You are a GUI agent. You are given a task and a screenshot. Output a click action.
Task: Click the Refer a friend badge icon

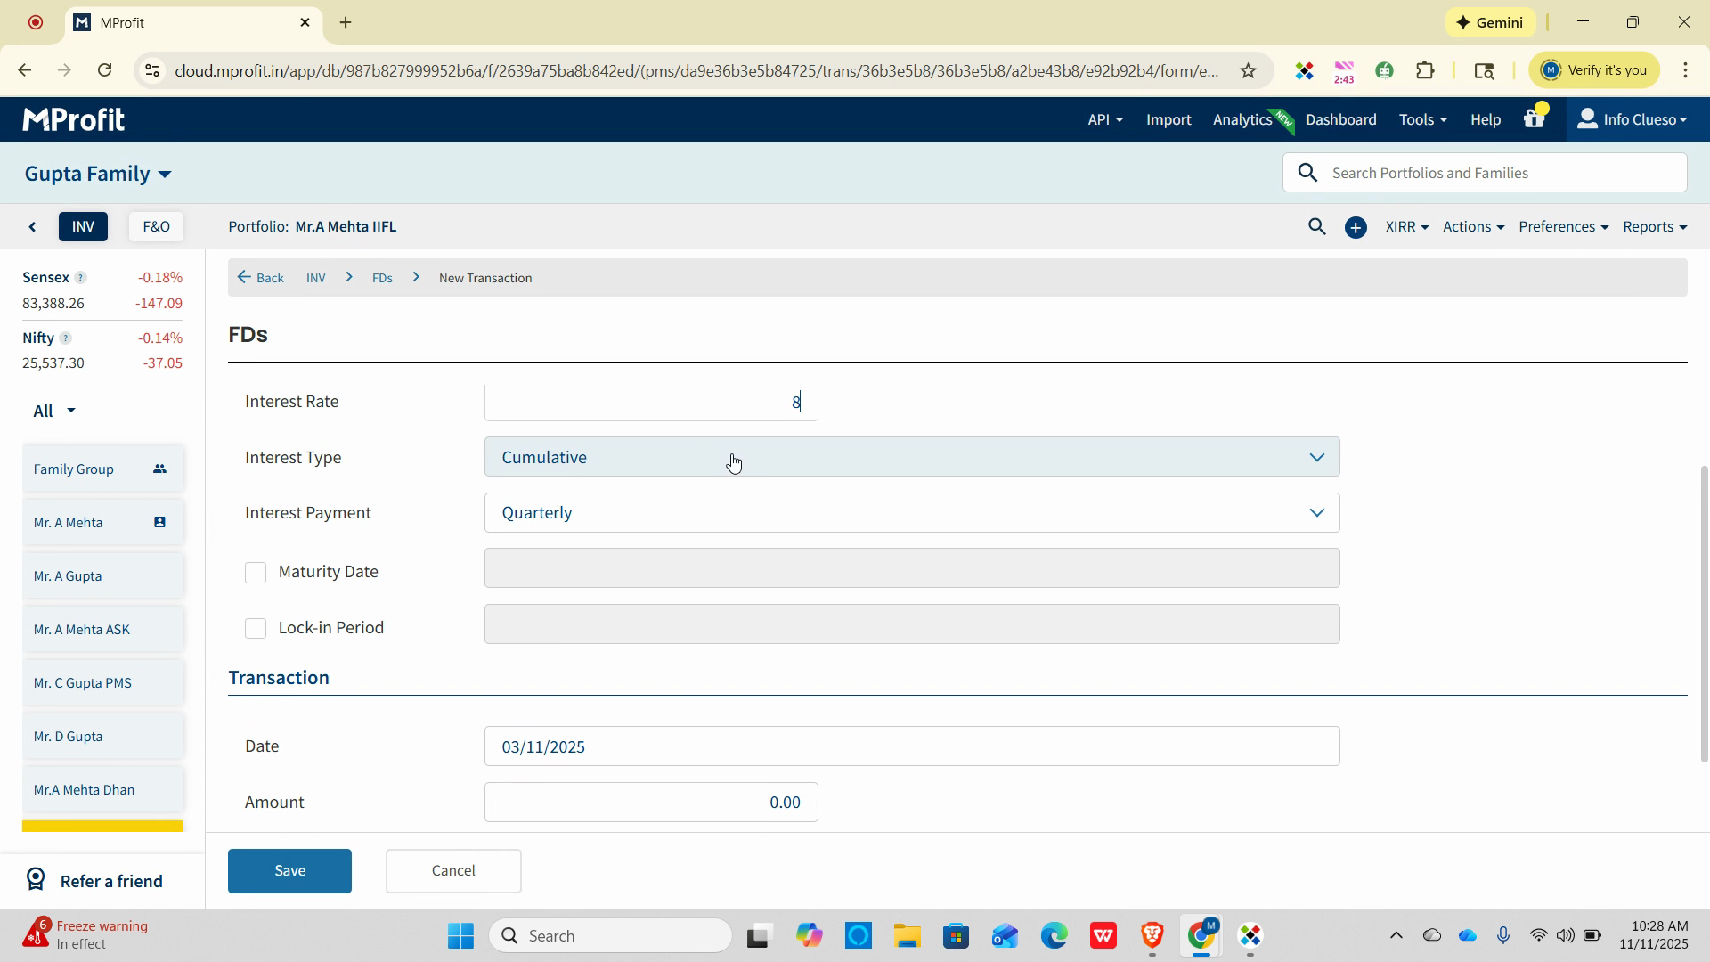click(36, 880)
